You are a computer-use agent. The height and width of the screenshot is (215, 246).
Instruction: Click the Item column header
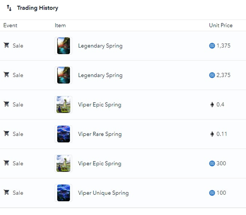(x=60, y=25)
